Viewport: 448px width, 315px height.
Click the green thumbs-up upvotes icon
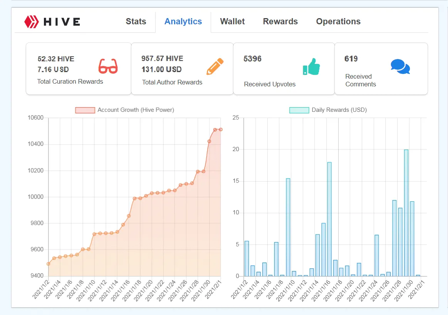(x=311, y=67)
